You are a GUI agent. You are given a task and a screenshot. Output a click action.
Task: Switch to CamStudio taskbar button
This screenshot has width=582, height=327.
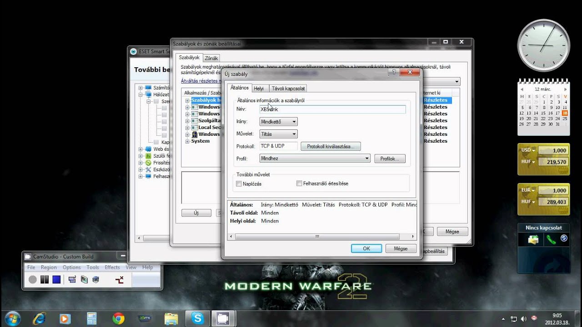tap(223, 318)
